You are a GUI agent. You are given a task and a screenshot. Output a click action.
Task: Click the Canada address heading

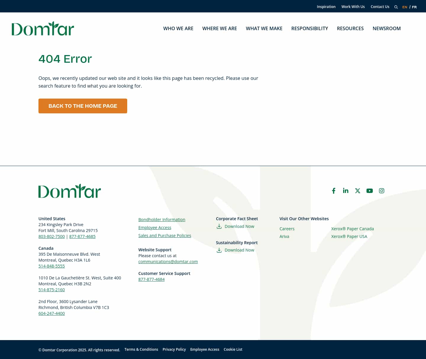pos(46,248)
